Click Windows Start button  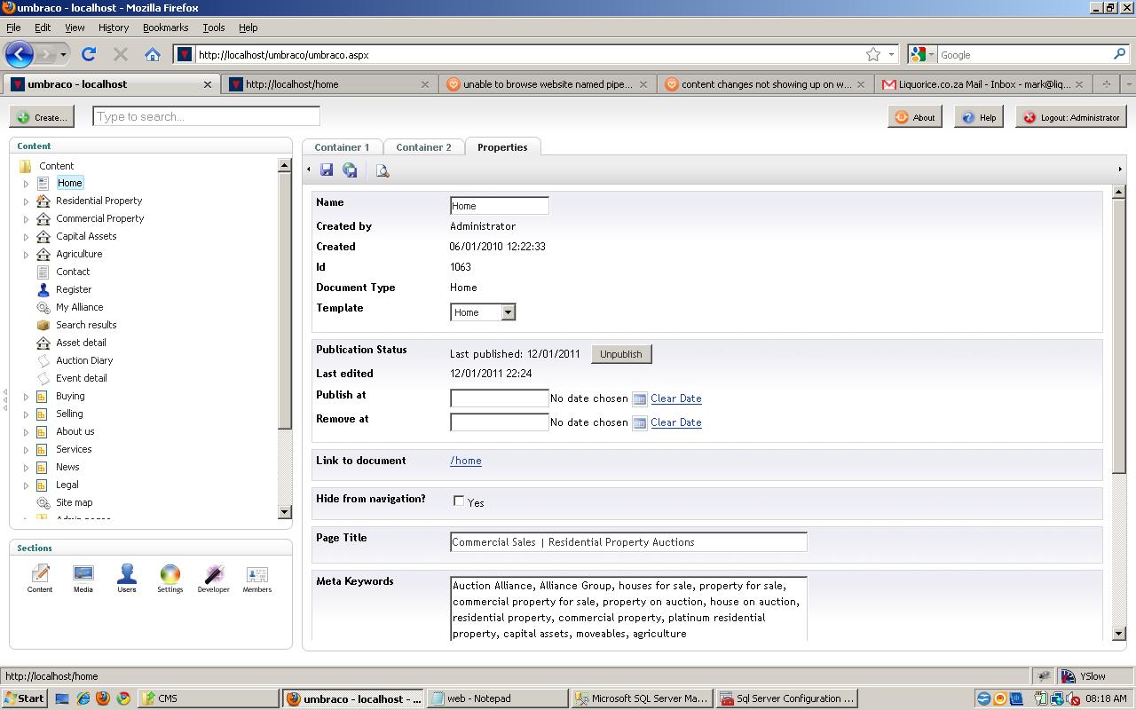tap(24, 698)
